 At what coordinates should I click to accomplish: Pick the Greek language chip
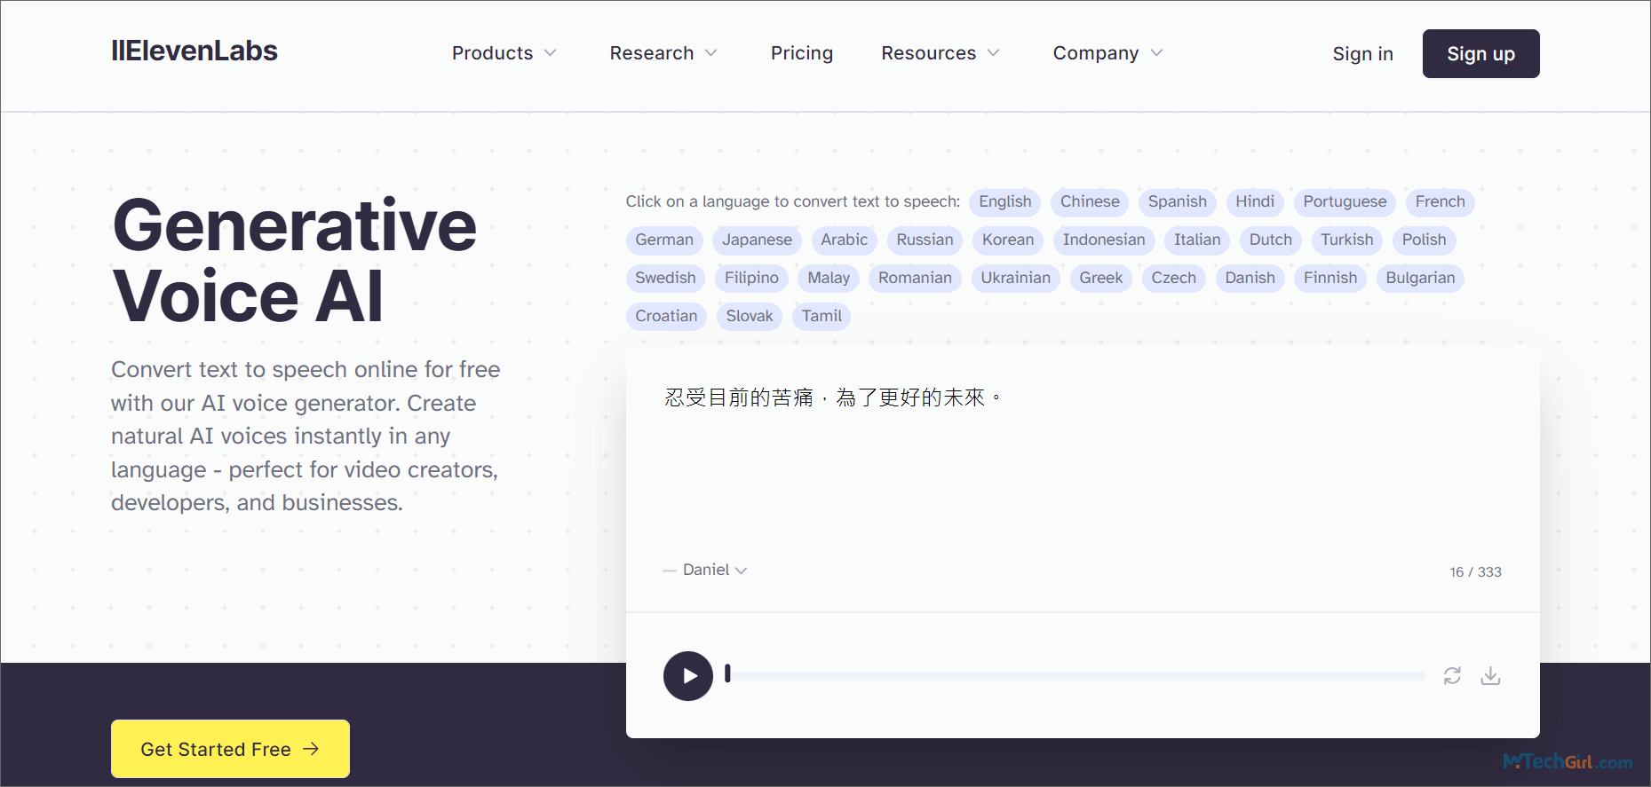[1100, 279]
